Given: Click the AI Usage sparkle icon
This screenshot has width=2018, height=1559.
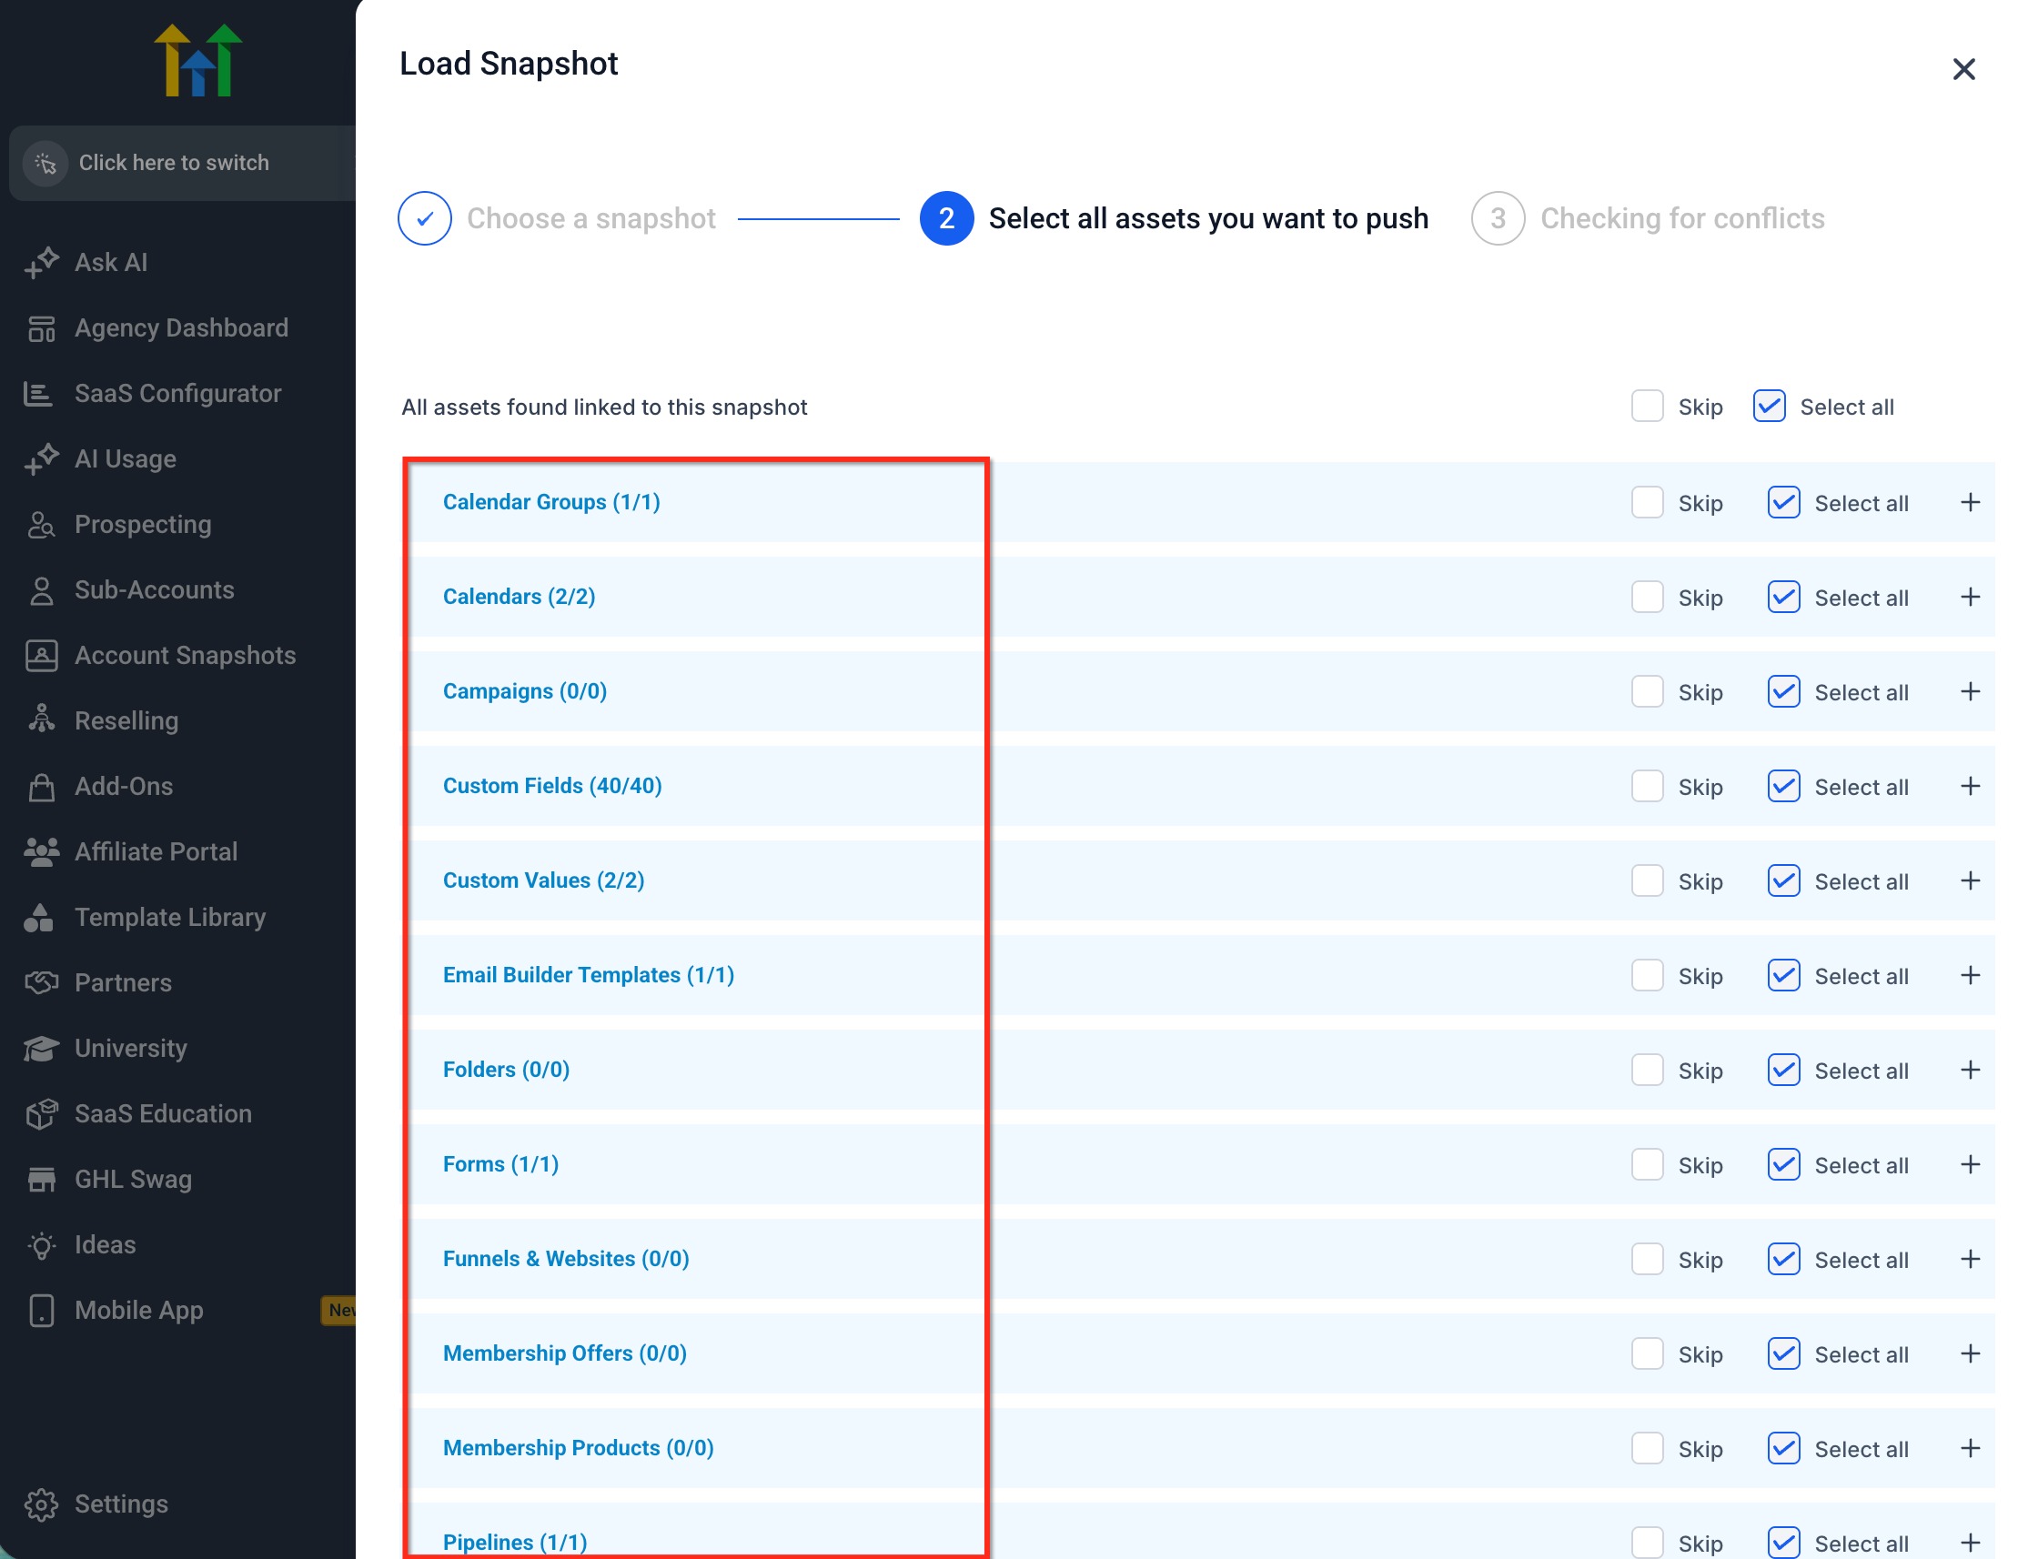Looking at the screenshot, I should [x=42, y=459].
